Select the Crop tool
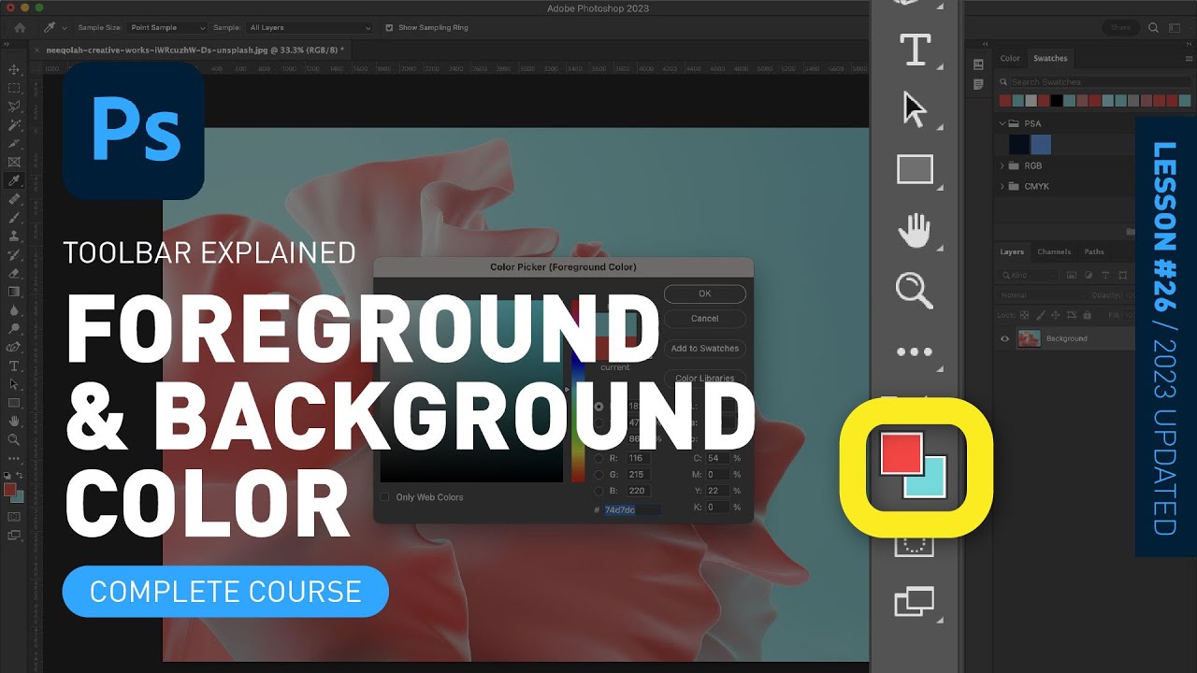The height and width of the screenshot is (673, 1197). (x=14, y=144)
